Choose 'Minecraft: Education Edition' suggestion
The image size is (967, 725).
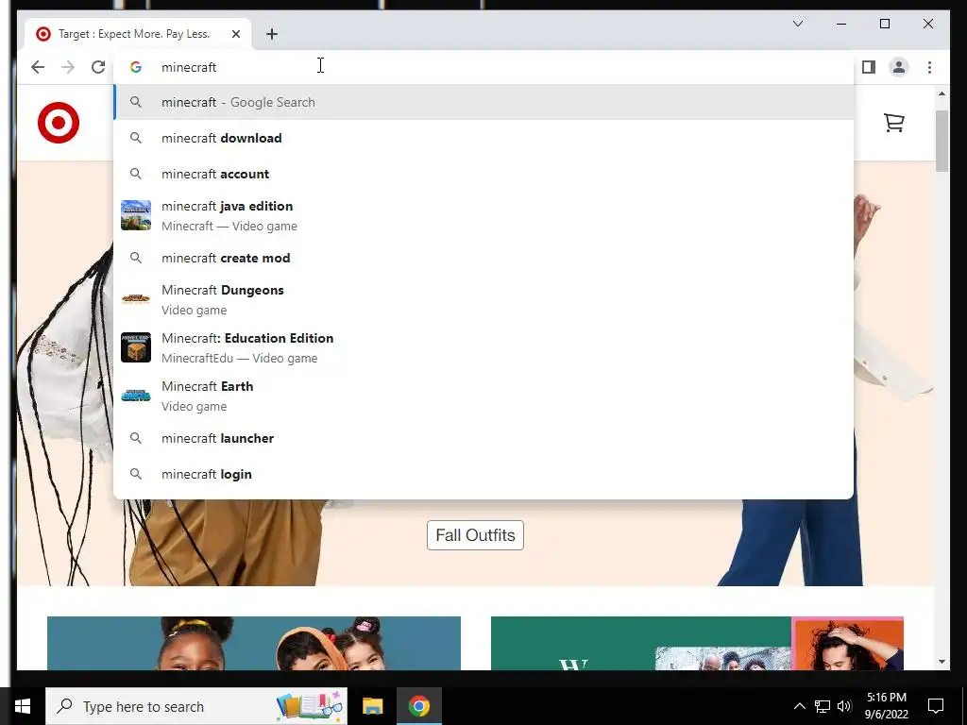(484, 347)
